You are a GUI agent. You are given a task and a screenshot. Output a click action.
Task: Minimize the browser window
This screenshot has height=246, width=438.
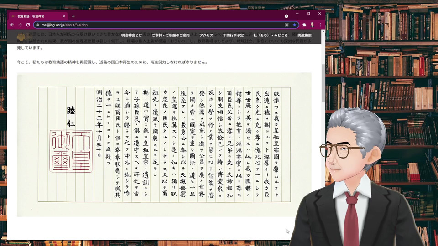pos(297,14)
